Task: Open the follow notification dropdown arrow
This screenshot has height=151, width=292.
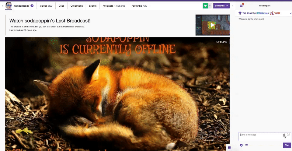Action: coord(210,6)
